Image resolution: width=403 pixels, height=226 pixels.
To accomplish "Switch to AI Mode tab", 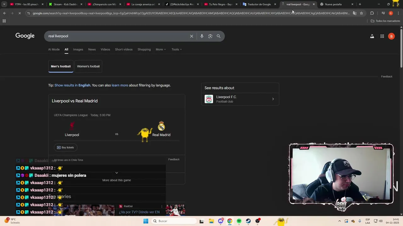I will click(x=54, y=49).
